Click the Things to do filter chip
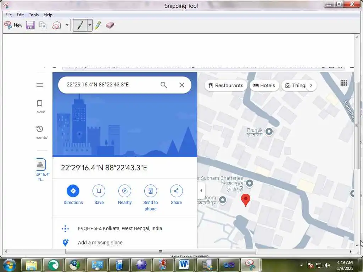Image resolution: width=363 pixels, height=272 pixels. 295,85
